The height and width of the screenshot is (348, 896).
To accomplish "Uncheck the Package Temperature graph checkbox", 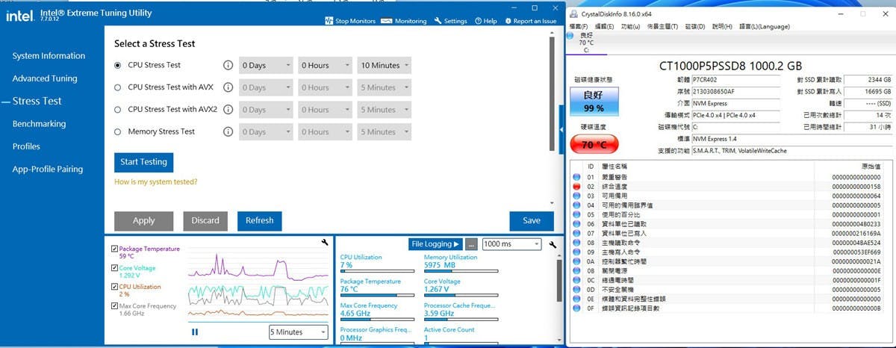I will click(x=114, y=249).
